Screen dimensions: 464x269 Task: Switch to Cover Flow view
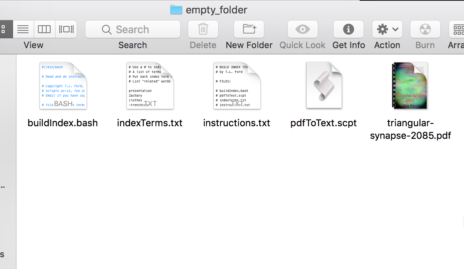pos(66,29)
